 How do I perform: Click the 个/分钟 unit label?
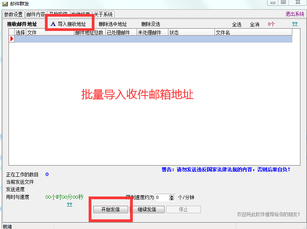[186, 197]
